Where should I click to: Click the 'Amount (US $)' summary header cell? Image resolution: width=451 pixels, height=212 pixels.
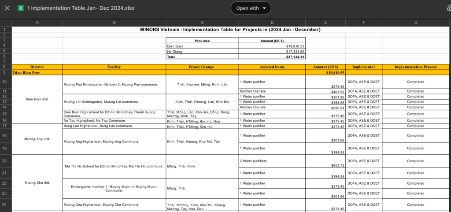pos(272,41)
